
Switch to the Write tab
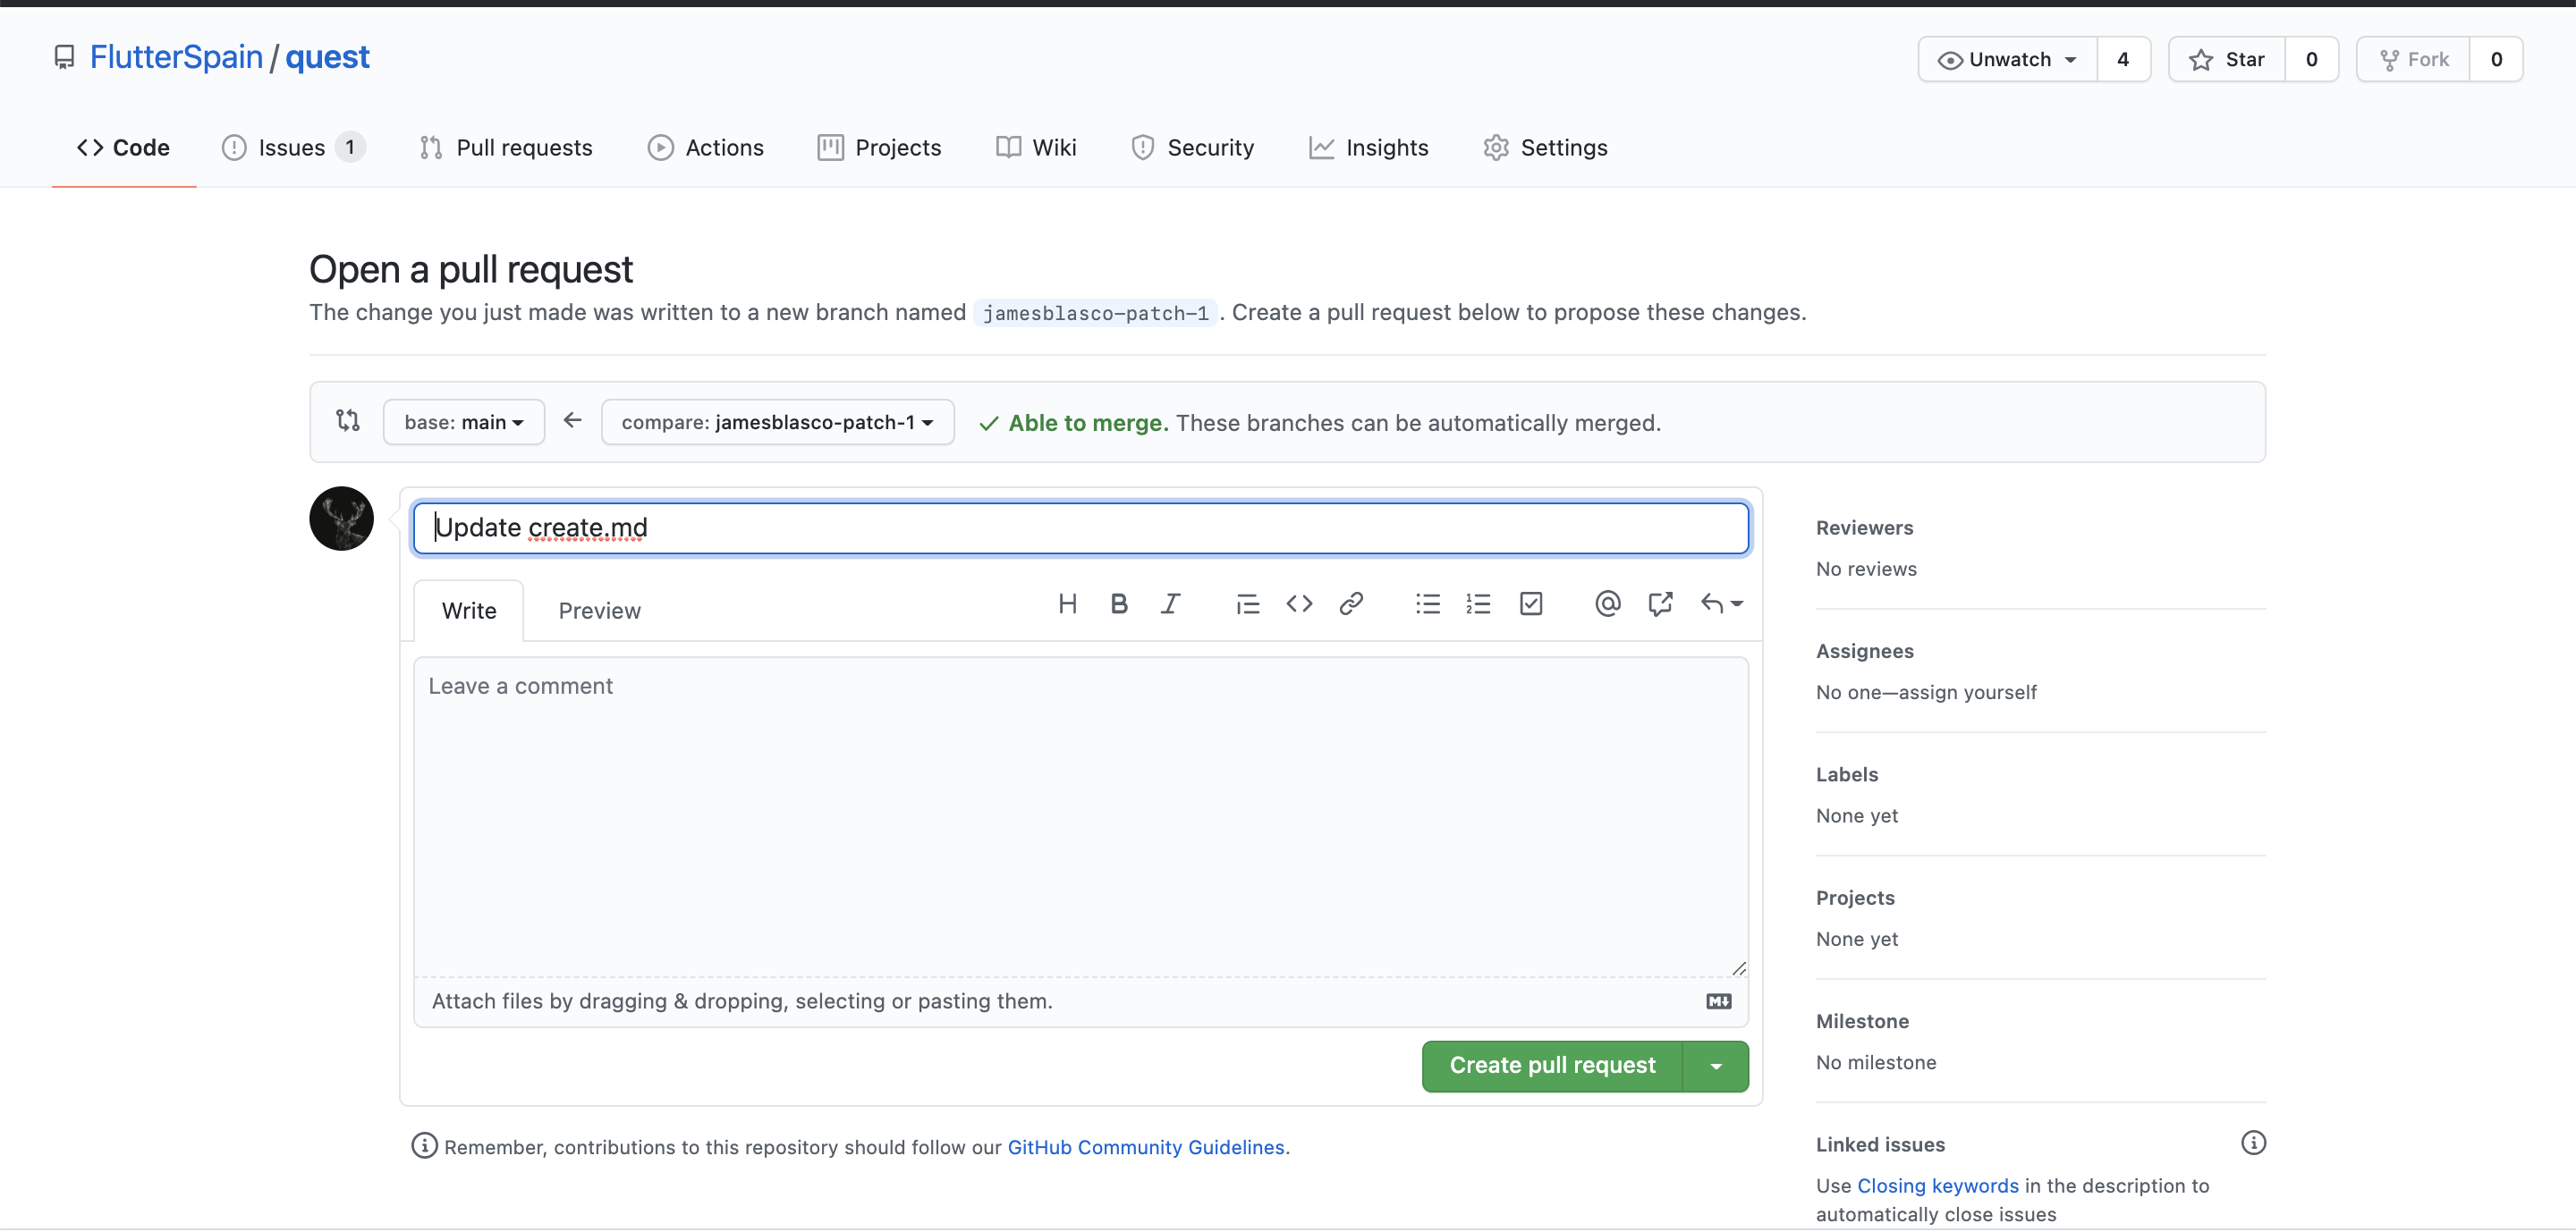(468, 611)
